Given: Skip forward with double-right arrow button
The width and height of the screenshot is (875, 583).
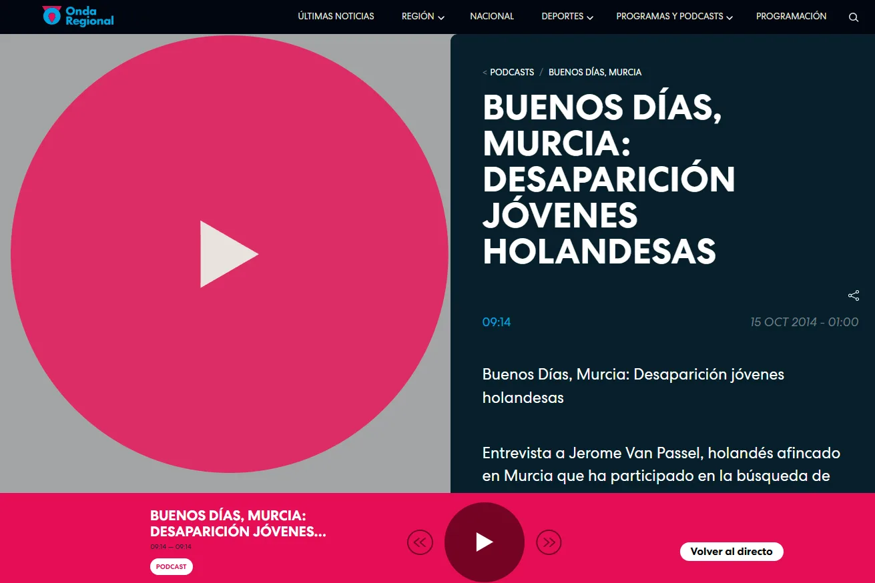Looking at the screenshot, I should tap(549, 542).
